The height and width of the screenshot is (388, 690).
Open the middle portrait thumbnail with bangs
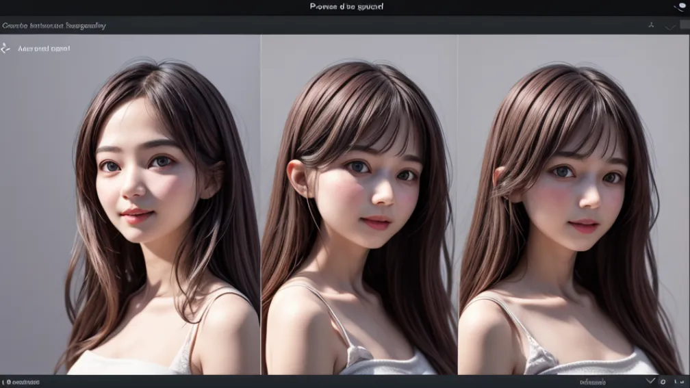(x=359, y=205)
